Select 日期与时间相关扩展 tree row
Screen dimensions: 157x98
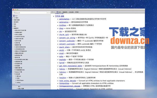(20, 47)
